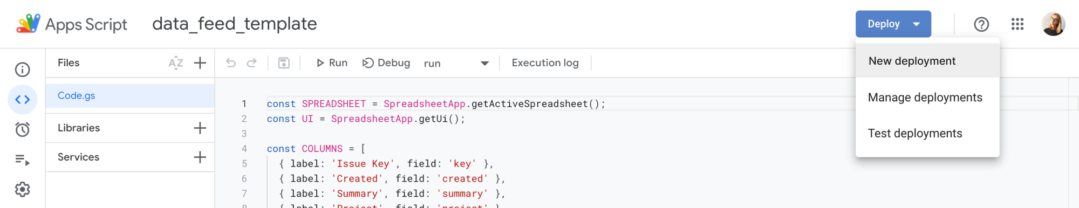The width and height of the screenshot is (1079, 208).
Task: Click the Redo arrow in toolbar
Action: point(251,63)
